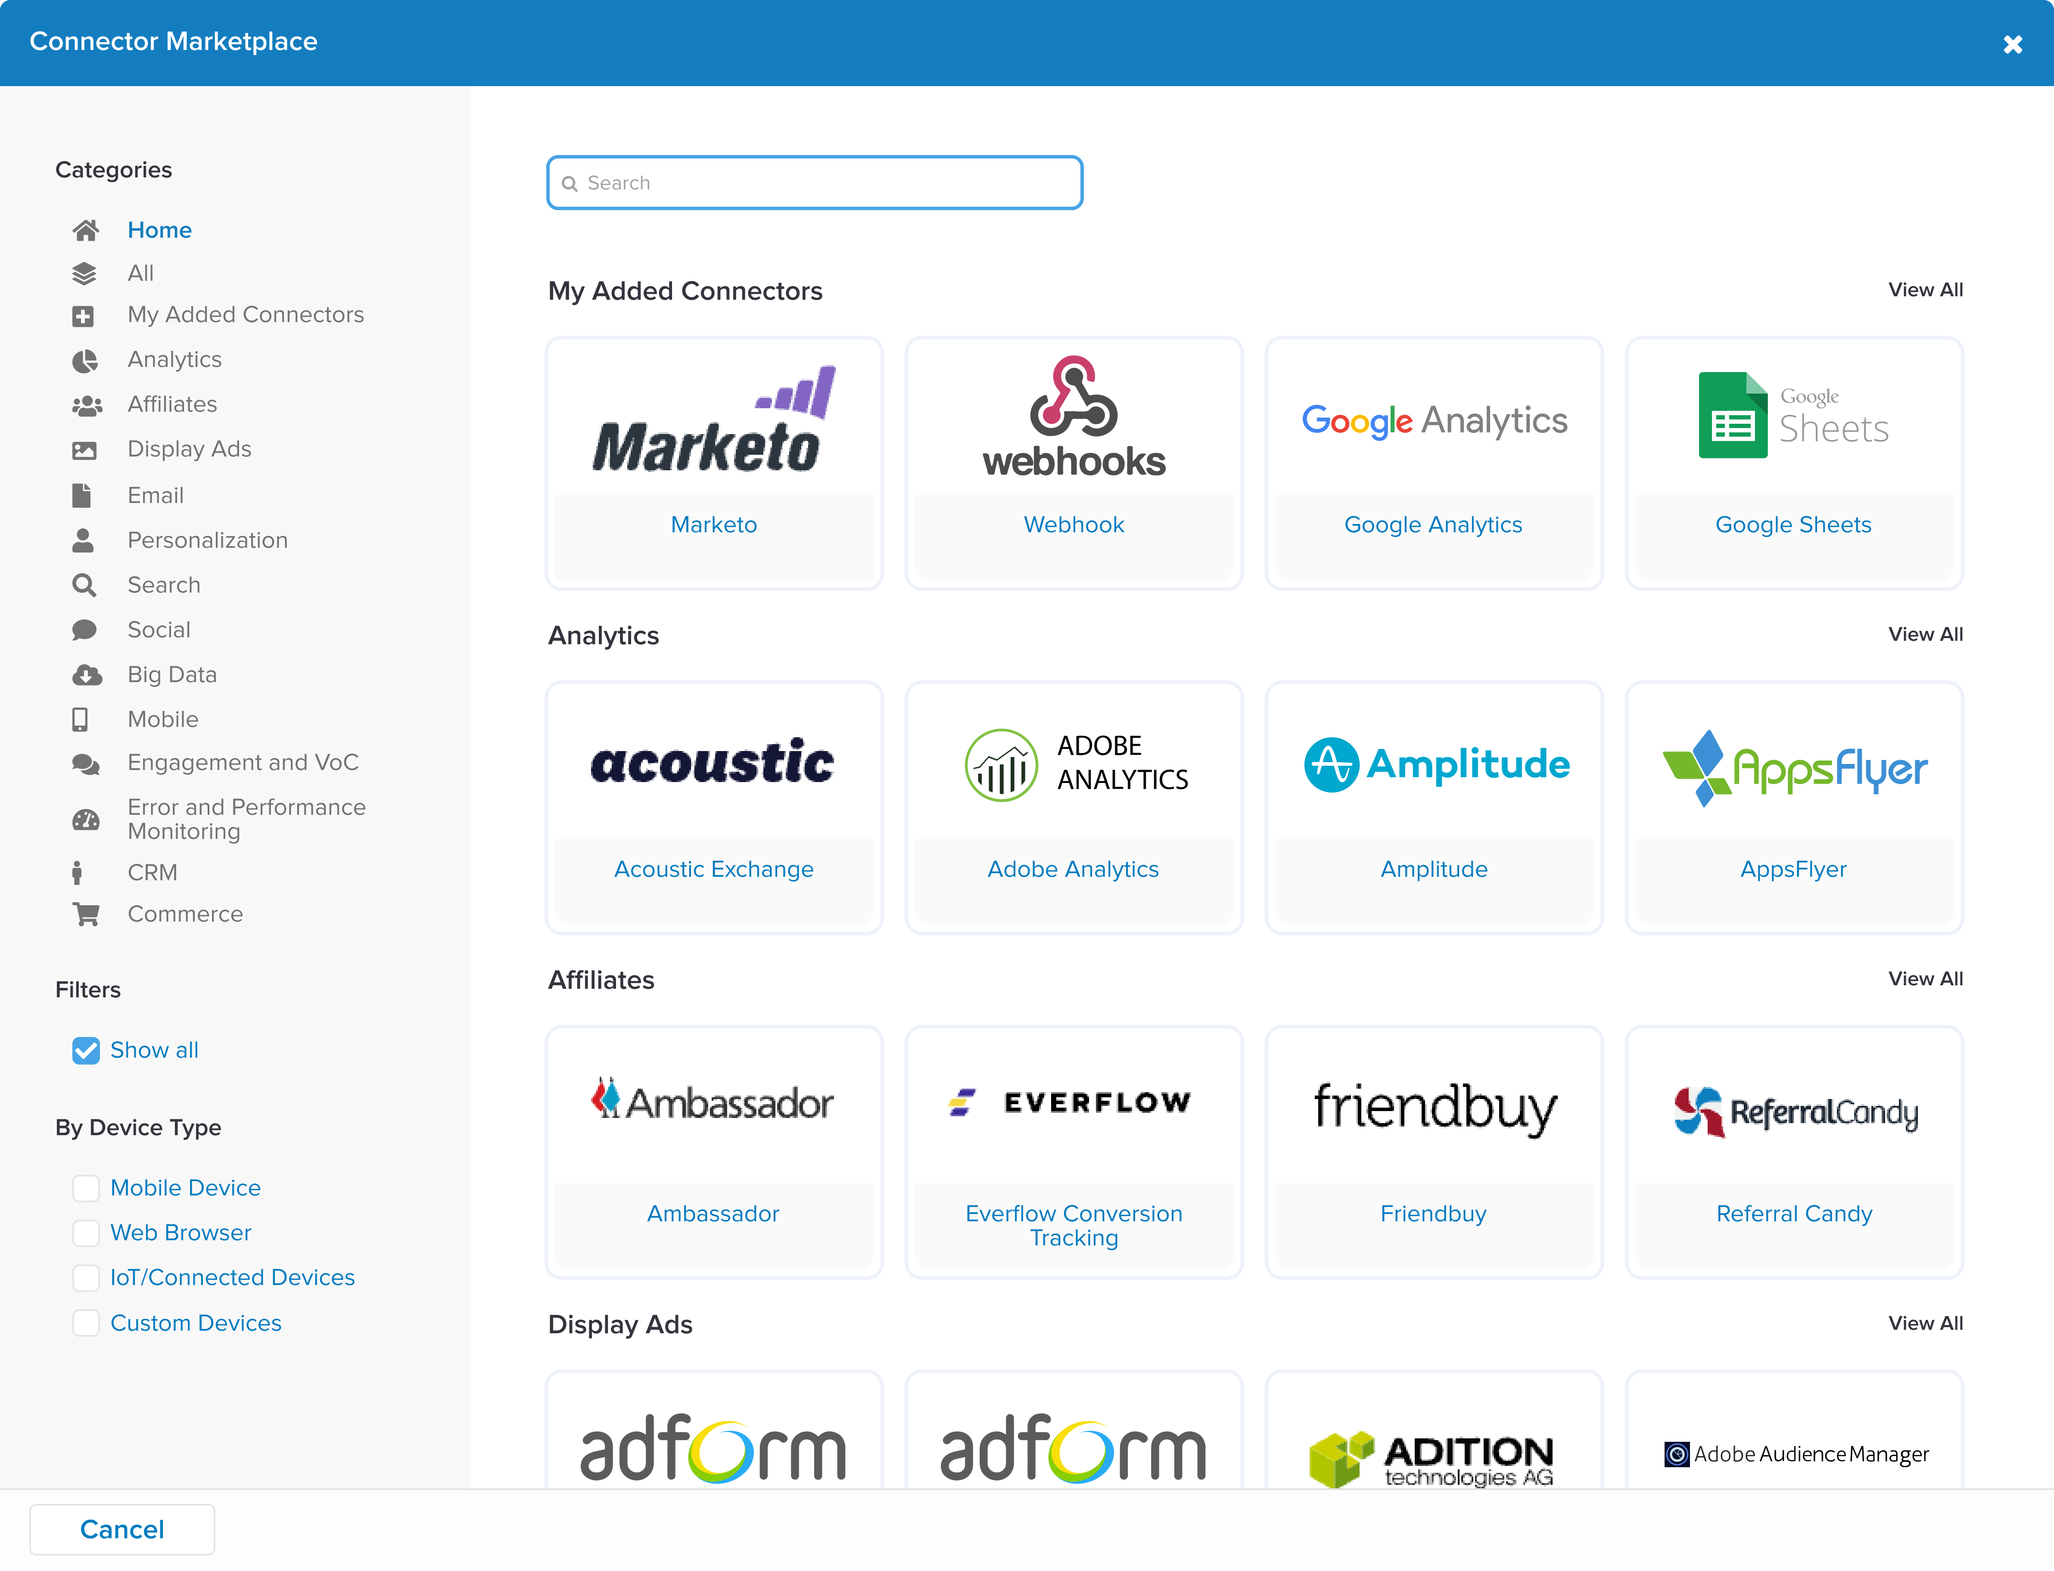Click the Analytics pie chart icon
Image resolution: width=2054 pixels, height=1571 pixels.
[85, 360]
